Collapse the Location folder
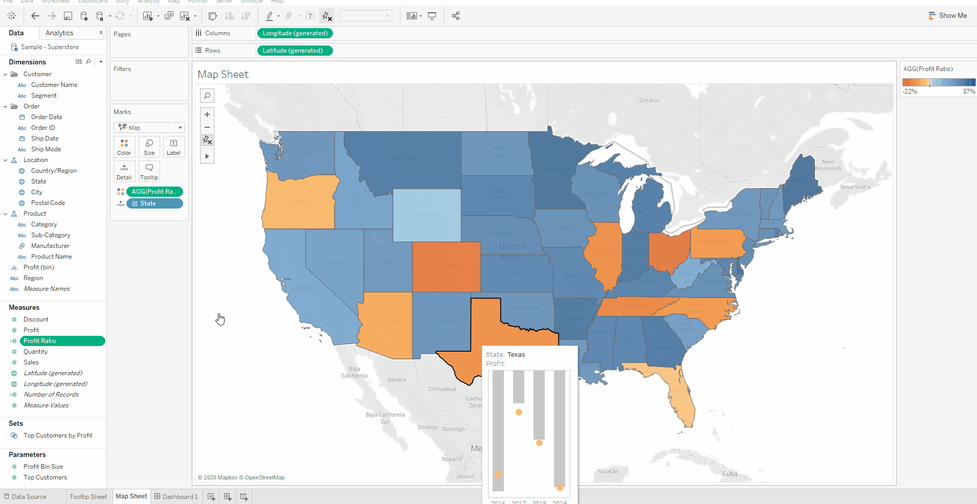 coord(5,159)
